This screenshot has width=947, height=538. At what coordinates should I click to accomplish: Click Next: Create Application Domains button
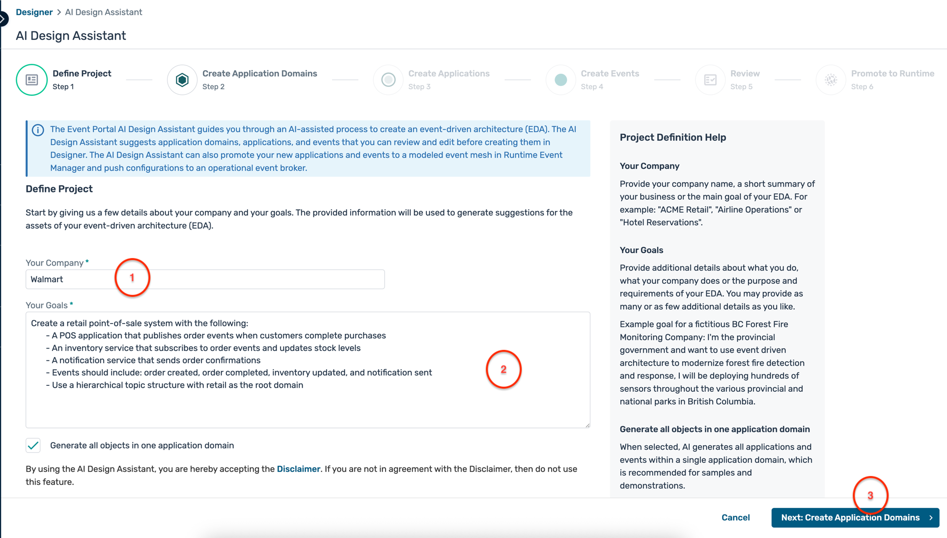(850, 517)
